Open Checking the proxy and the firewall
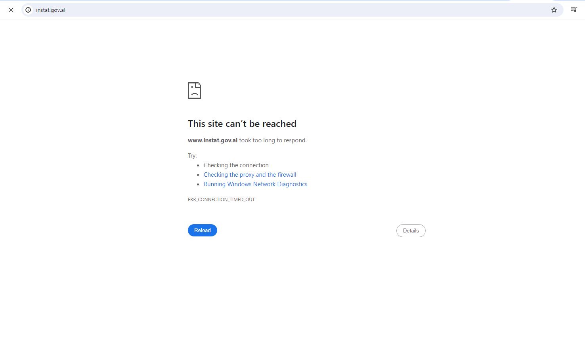 250,175
